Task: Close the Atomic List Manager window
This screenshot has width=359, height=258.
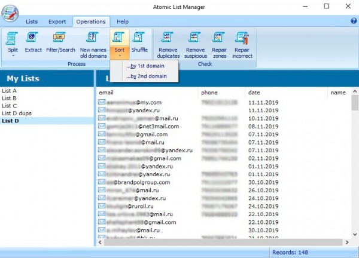Action: [348, 7]
